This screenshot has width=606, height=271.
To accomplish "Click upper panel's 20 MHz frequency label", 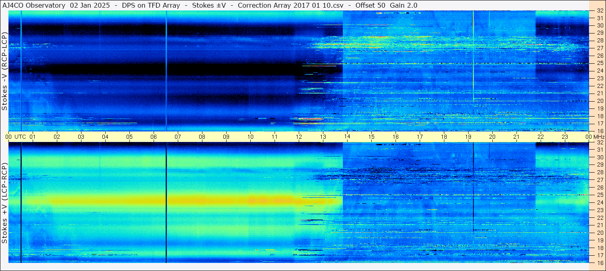I will click(x=600, y=101).
